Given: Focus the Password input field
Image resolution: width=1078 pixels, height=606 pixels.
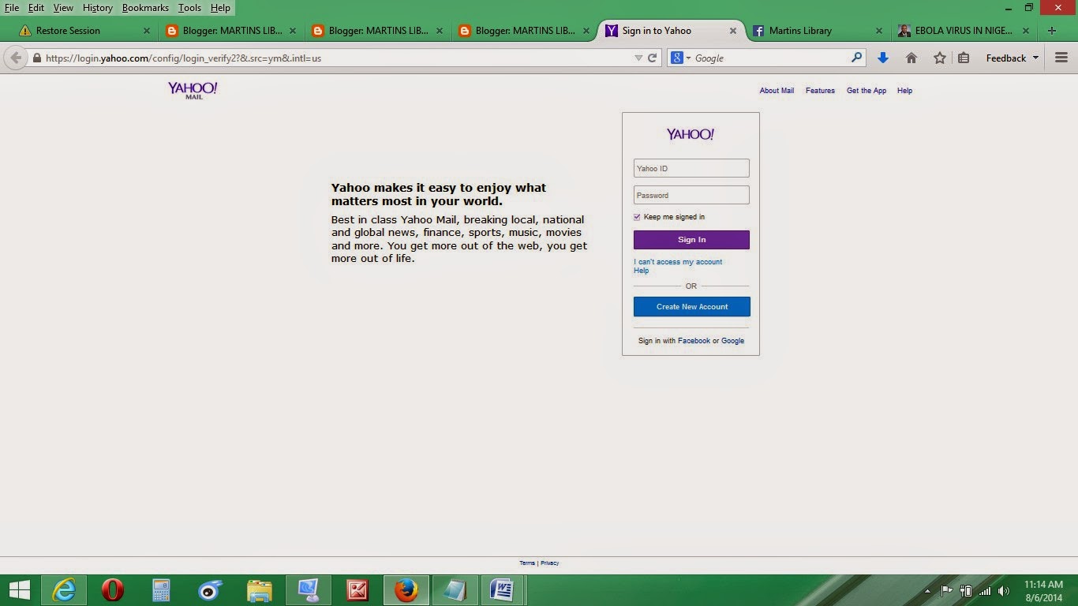Looking at the screenshot, I should coord(691,195).
